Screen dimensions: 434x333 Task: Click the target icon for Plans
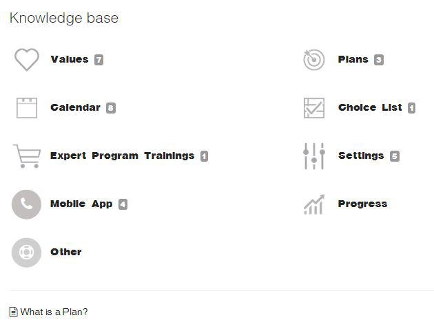click(x=314, y=59)
